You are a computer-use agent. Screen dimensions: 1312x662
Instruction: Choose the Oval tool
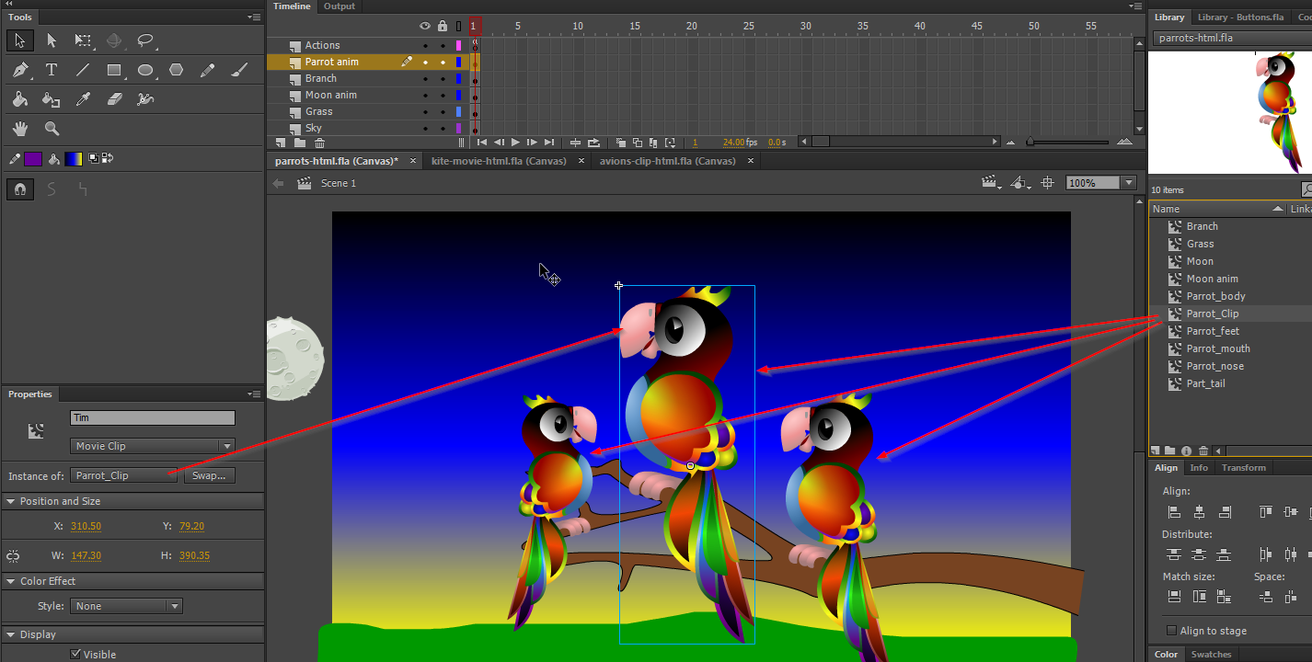coord(145,70)
